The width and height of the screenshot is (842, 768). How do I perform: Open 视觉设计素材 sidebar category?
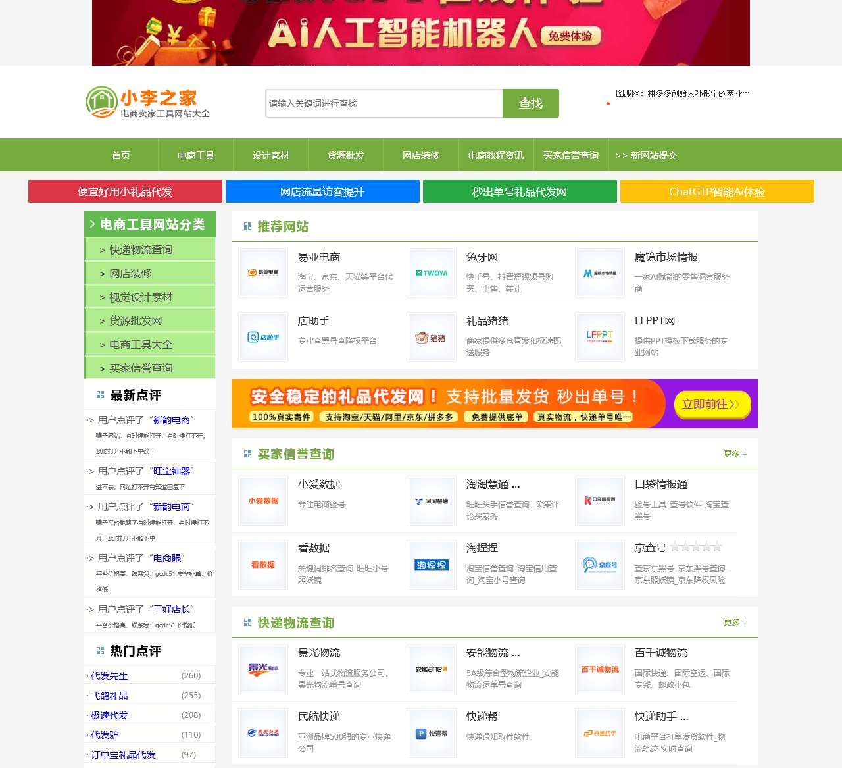point(150,297)
